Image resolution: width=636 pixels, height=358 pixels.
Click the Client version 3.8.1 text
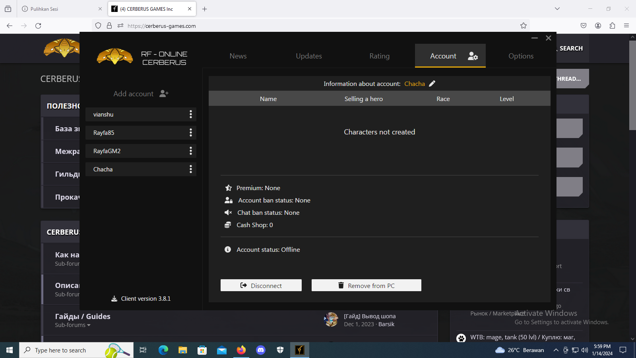point(146,299)
